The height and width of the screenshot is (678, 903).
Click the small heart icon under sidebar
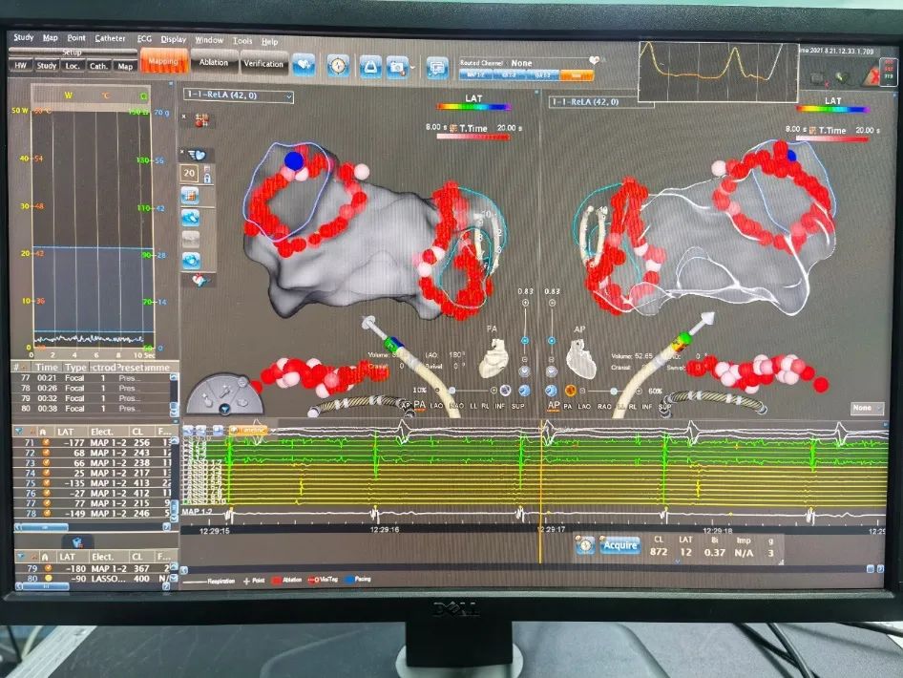pos(199,280)
